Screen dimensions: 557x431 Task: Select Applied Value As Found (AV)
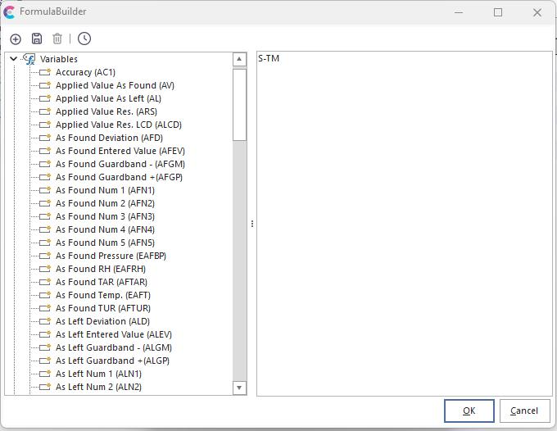point(115,85)
